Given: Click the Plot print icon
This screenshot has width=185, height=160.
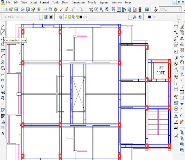Looking at the screenshot, I should click(x=23, y=9).
